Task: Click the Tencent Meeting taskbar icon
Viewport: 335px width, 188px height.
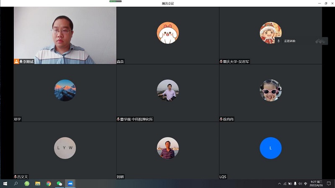Action: (70, 183)
